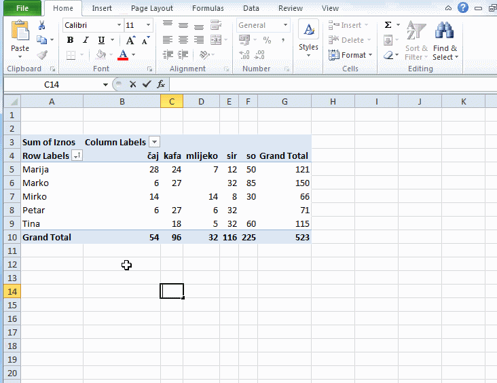Expand the Calibri font name dropdown
This screenshot has height=383, width=497.
click(119, 25)
